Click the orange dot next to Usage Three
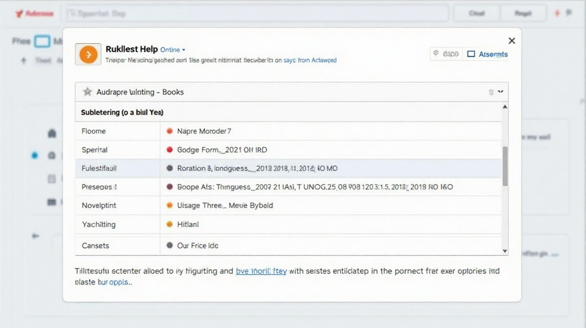This screenshot has height=328, width=586. [x=169, y=205]
